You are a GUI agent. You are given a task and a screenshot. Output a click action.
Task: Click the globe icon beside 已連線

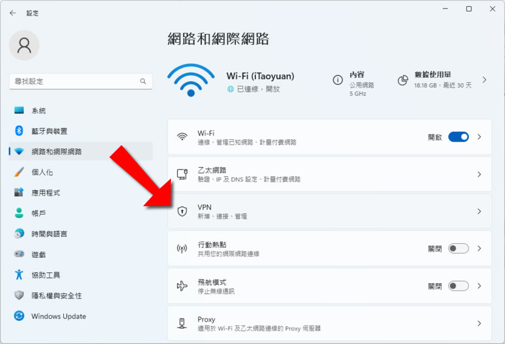tap(231, 89)
